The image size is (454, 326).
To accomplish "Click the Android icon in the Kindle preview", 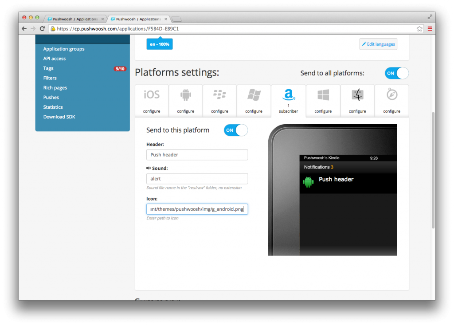I will point(308,182).
